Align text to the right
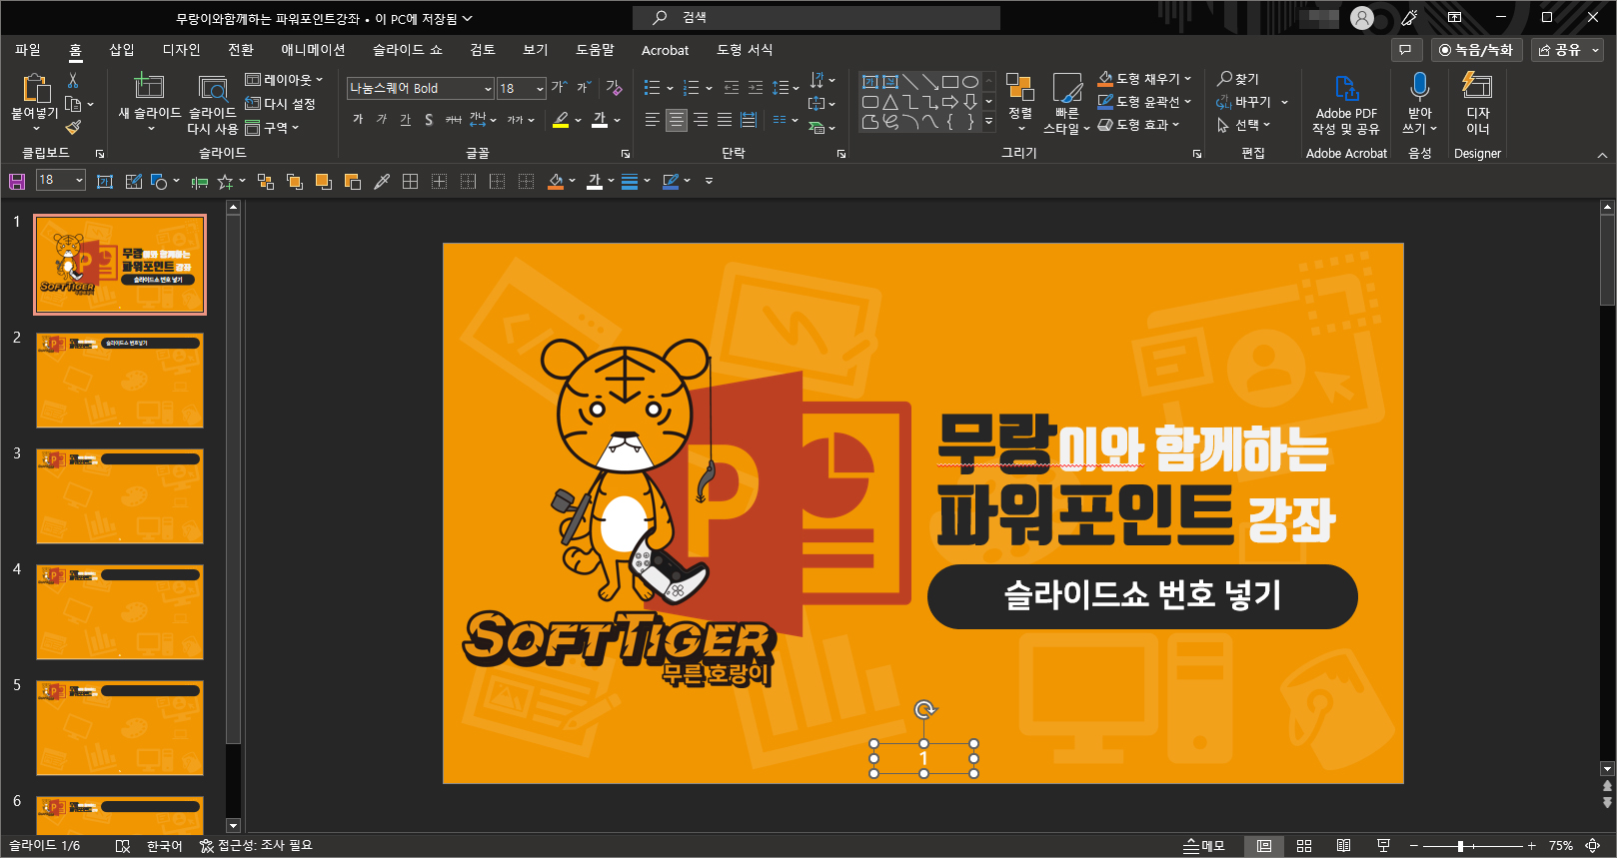1617x858 pixels. 701,120
